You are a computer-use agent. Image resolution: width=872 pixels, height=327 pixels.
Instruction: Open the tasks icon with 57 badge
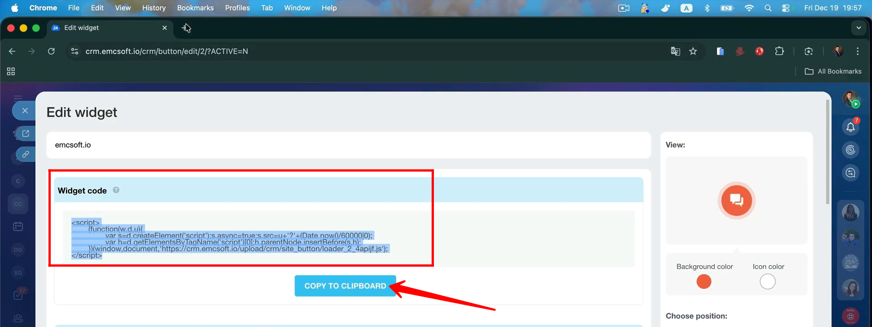pos(18,295)
